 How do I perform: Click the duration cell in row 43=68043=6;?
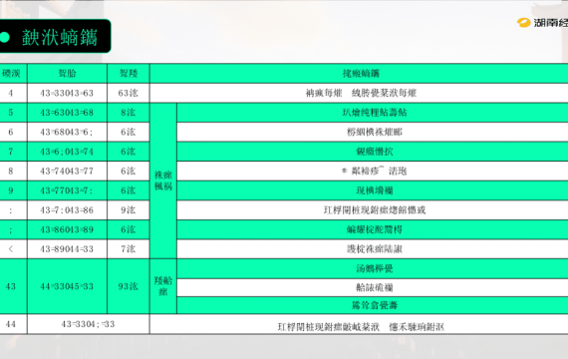coord(129,132)
